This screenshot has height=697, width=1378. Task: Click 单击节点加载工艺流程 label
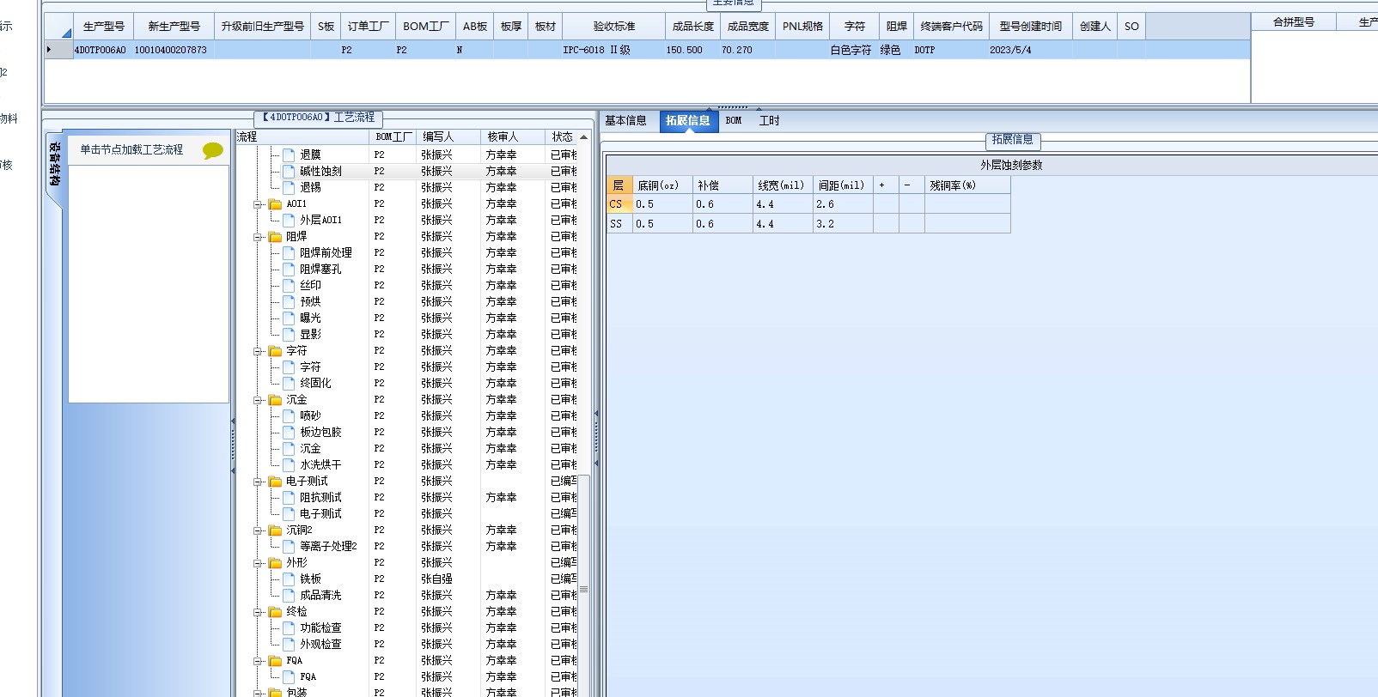(131, 149)
